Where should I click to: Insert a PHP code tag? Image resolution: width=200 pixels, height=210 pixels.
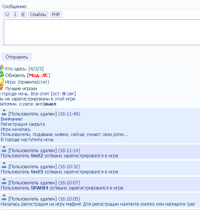(56, 14)
